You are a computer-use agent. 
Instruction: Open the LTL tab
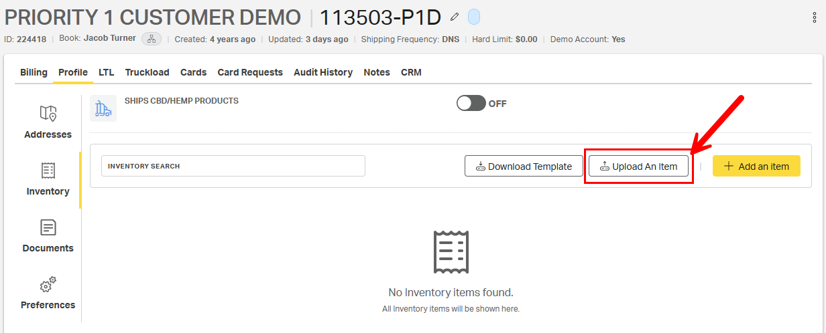(x=106, y=72)
